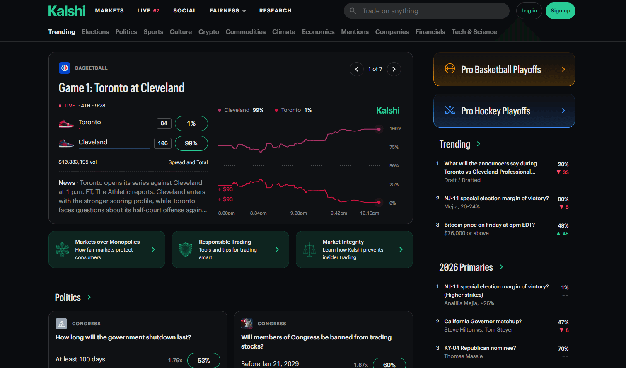
Task: Click the Market Integrity scales icon
Action: [309, 249]
